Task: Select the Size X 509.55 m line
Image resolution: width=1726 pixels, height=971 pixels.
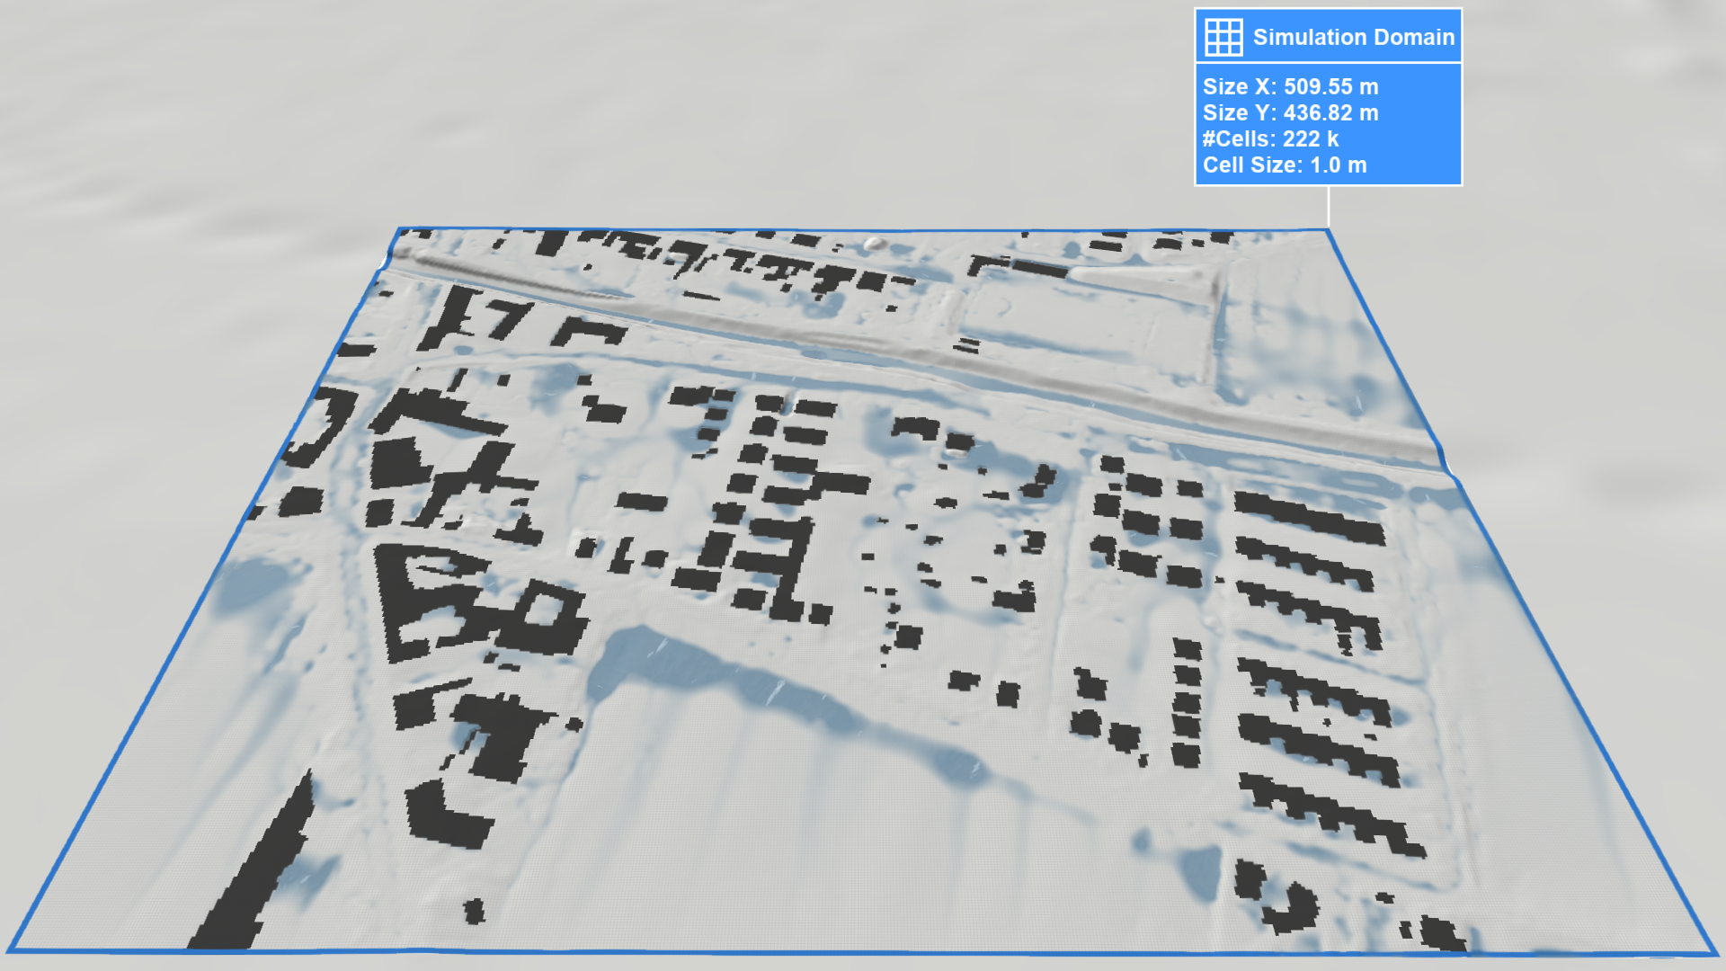Action: pos(1290,86)
